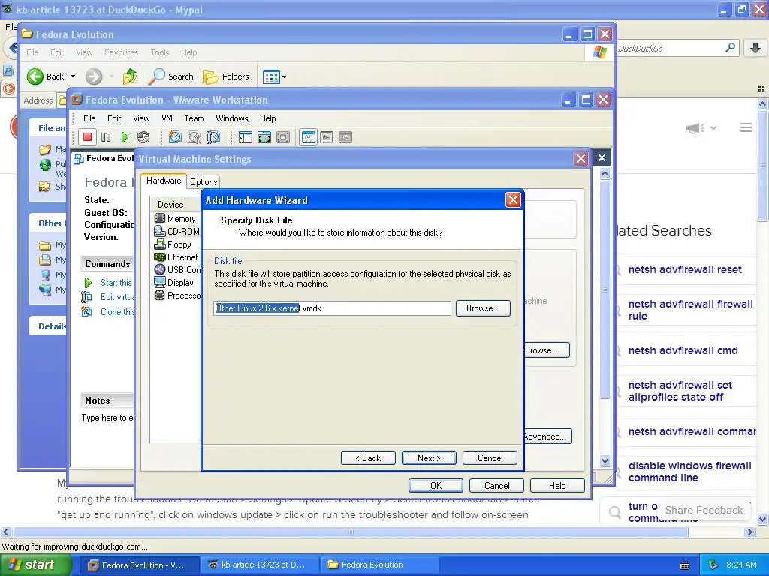Click the Folders button in Explorer toolbar
769x576 pixels.
pos(226,76)
